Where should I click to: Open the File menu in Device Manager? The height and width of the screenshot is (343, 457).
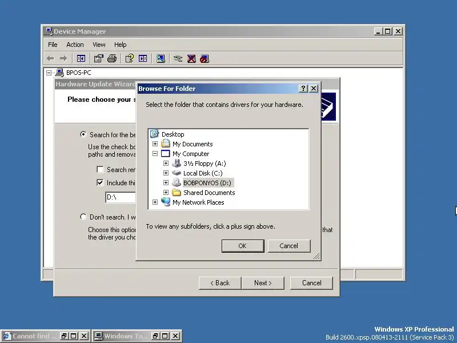point(53,45)
